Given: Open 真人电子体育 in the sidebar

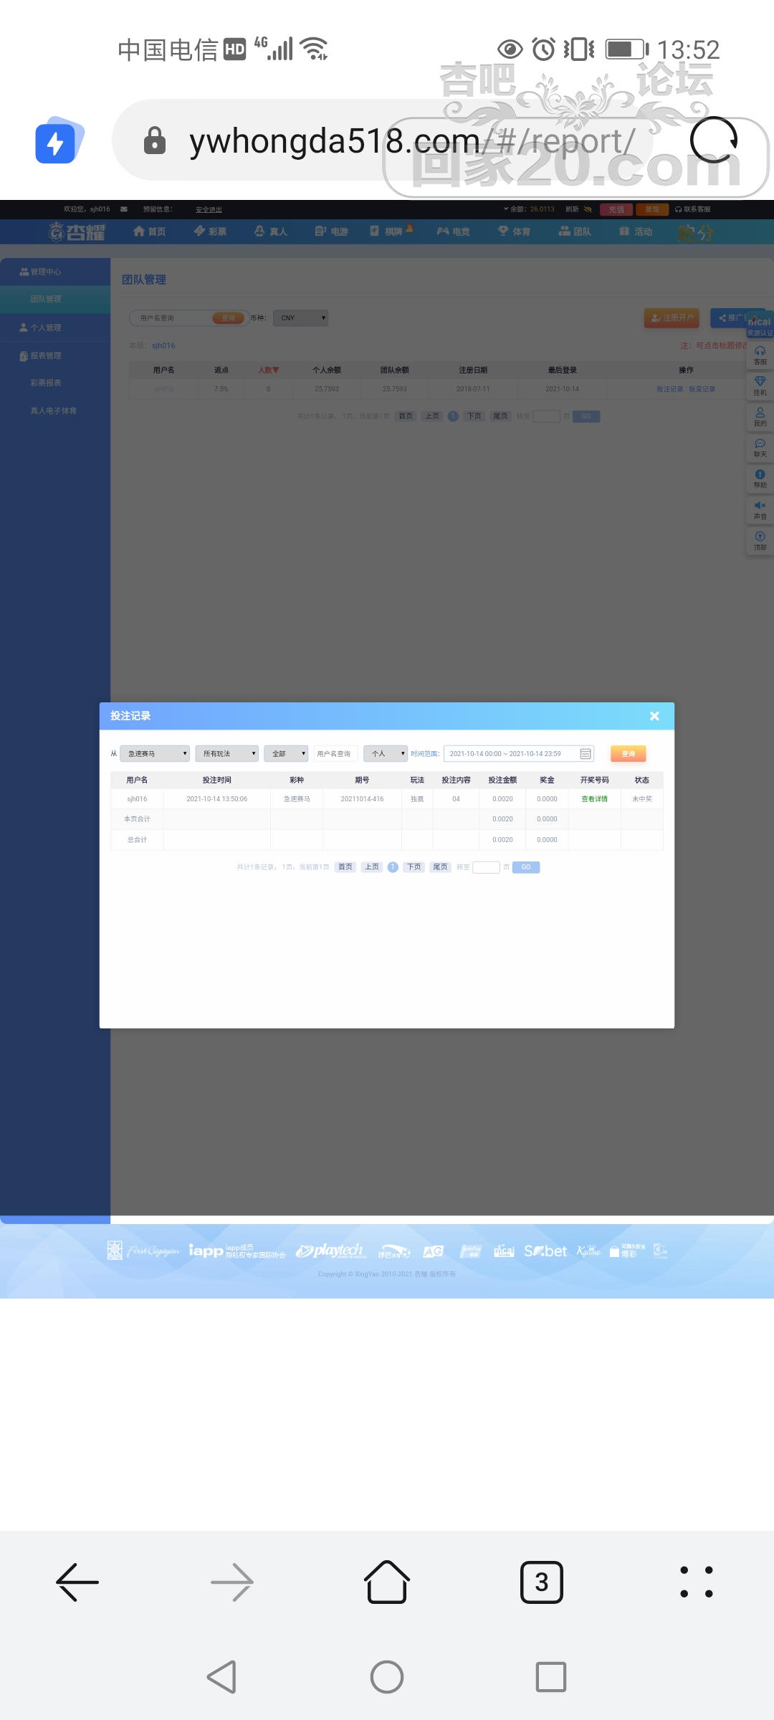Looking at the screenshot, I should [53, 411].
